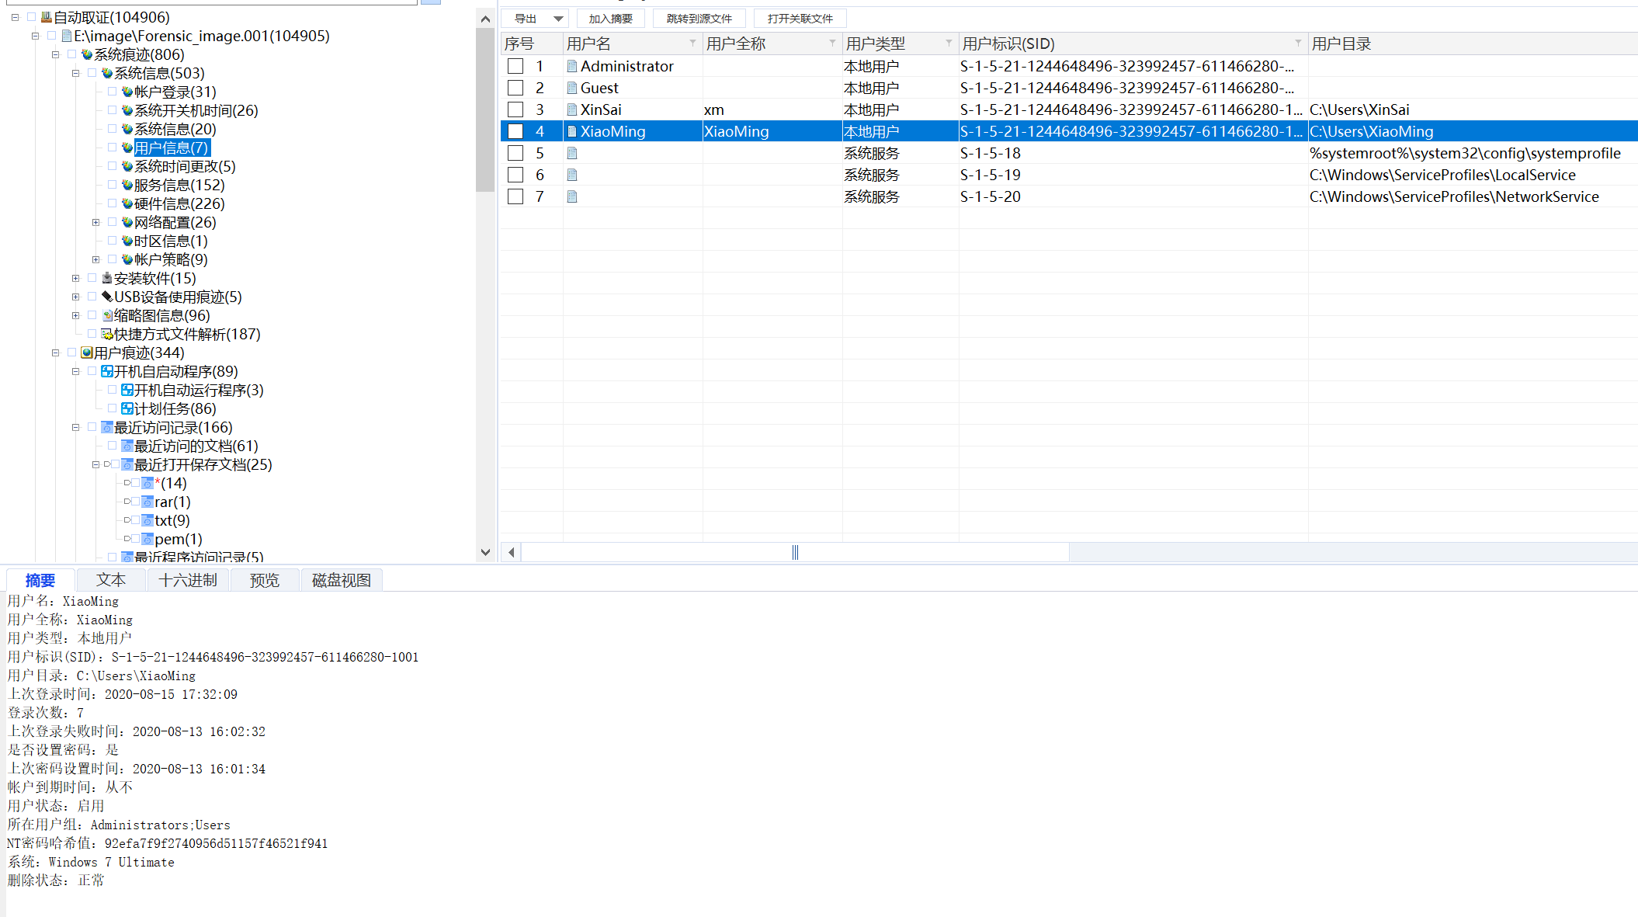Click the horizontal scrollbar thumb below table
This screenshot has width=1638, height=917.
coord(795,552)
